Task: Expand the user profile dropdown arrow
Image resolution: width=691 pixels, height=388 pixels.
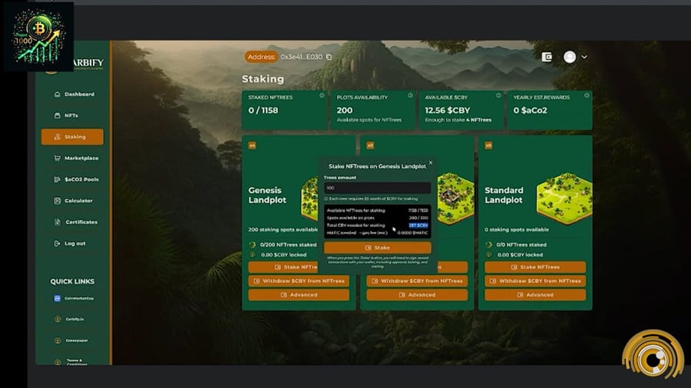Action: tap(584, 57)
